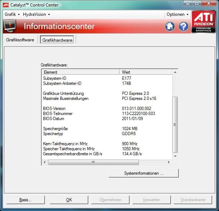
Task: Click the Informationscenter monitor icon
Action: 10,26
